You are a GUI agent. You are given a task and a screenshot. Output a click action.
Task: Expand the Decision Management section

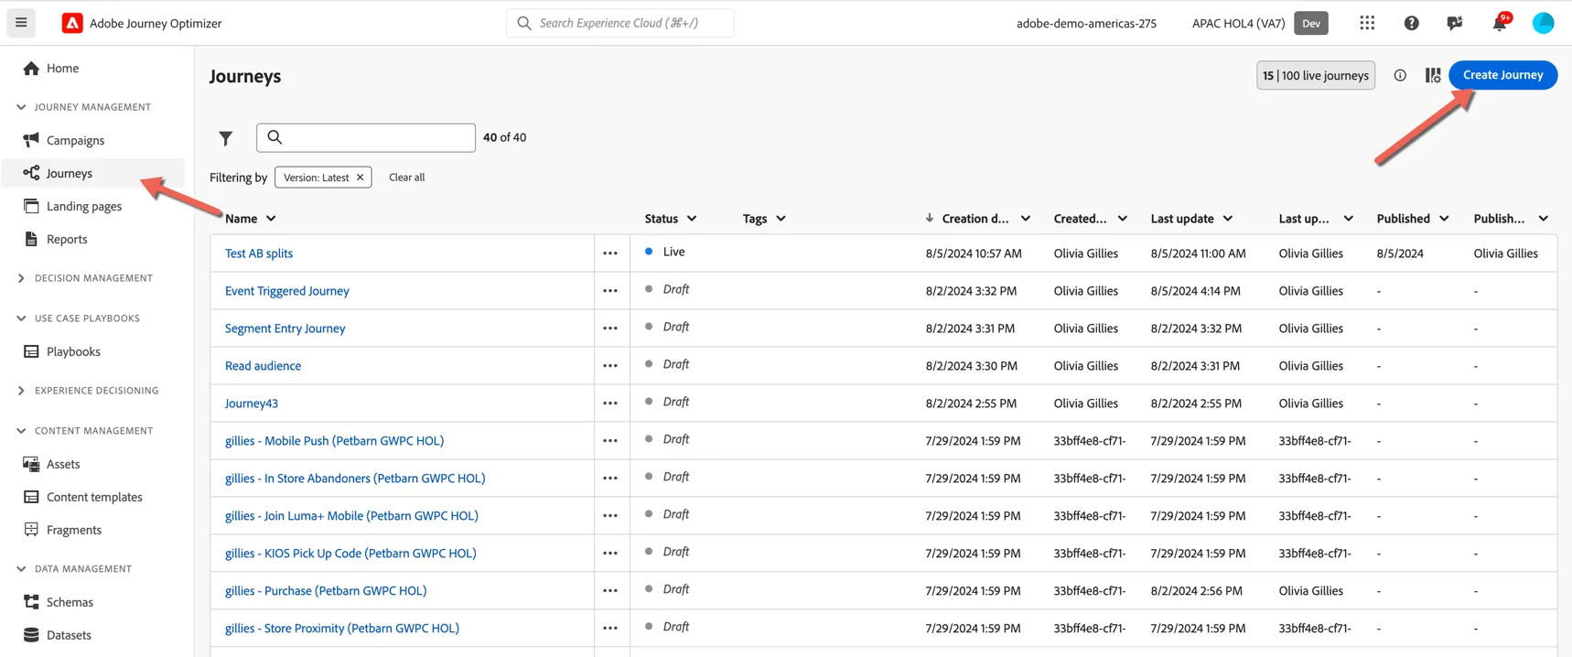(x=21, y=278)
